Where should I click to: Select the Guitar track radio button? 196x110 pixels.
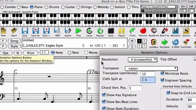(63, 7)
